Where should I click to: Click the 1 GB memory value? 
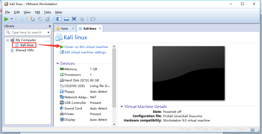(93, 69)
